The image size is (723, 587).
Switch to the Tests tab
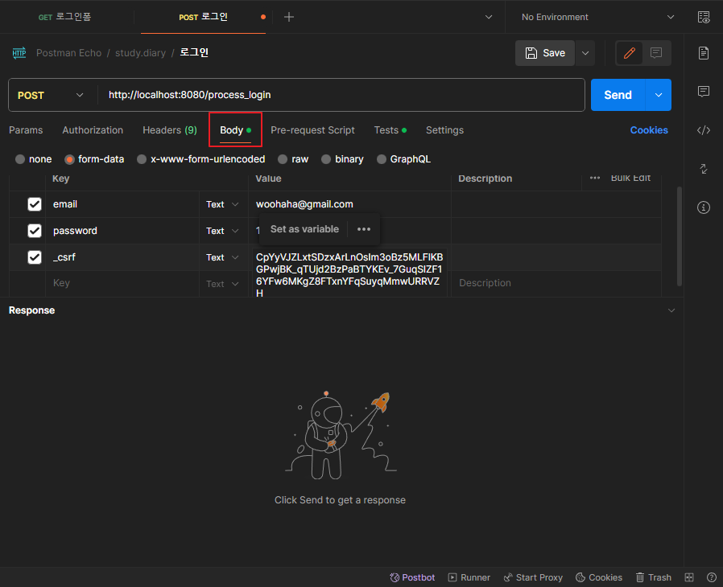point(390,130)
